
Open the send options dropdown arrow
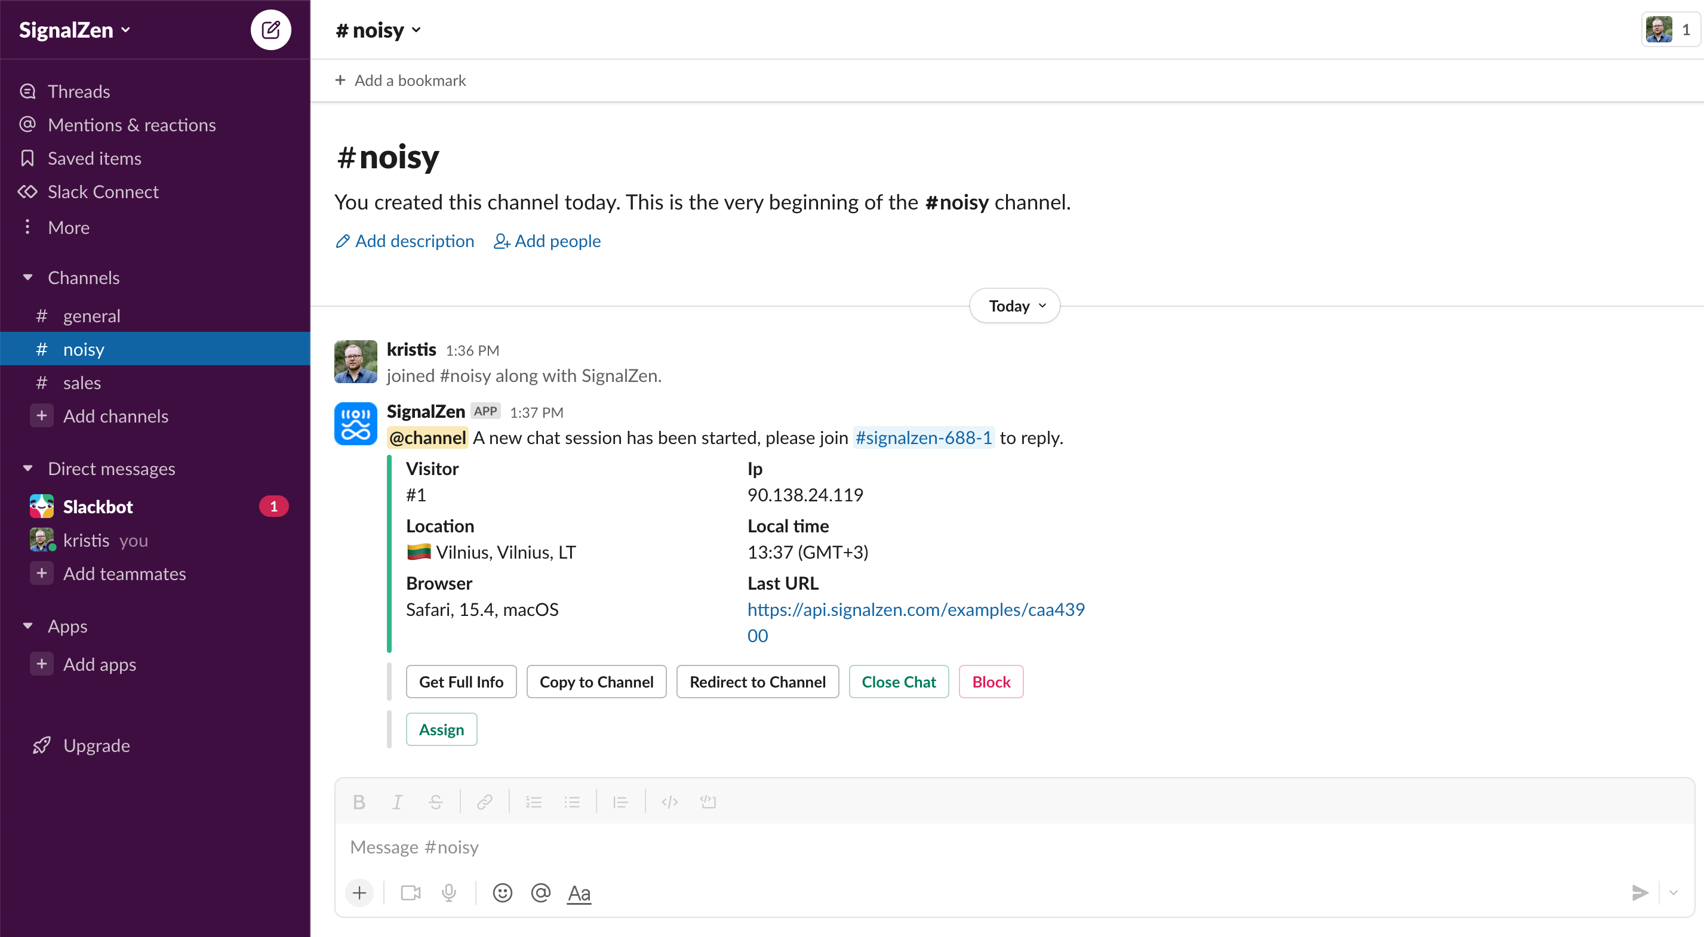pos(1674,893)
